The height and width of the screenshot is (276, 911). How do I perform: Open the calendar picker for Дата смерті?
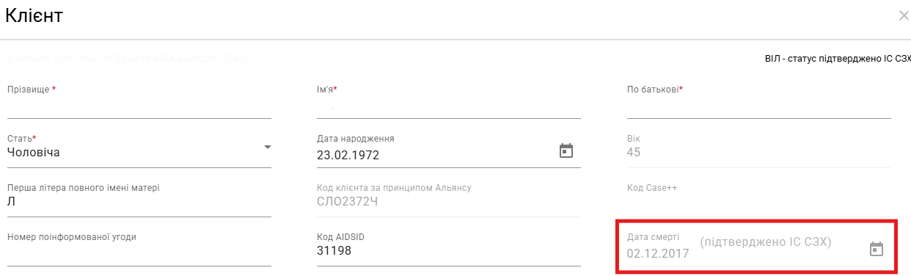coord(876,249)
